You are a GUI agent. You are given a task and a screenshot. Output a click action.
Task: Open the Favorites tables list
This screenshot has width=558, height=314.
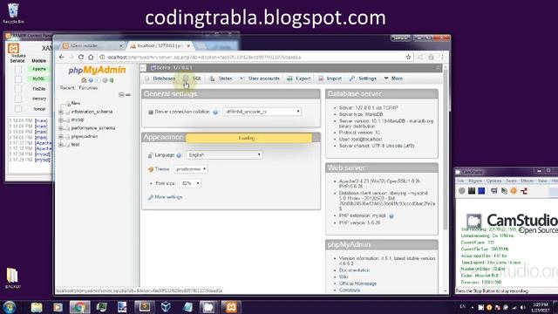point(88,87)
